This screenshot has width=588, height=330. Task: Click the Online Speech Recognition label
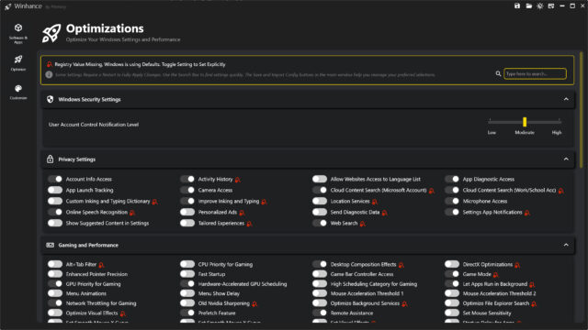pyautogui.click(x=96, y=212)
